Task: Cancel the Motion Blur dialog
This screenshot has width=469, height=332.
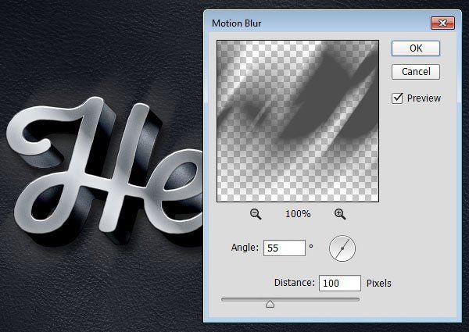Action: point(416,72)
